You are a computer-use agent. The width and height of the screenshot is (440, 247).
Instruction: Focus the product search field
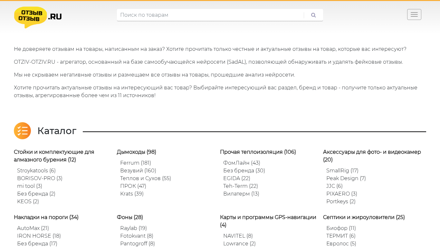coord(210,15)
